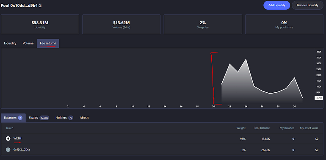Open the Swaps tab

pyautogui.click(x=39, y=118)
